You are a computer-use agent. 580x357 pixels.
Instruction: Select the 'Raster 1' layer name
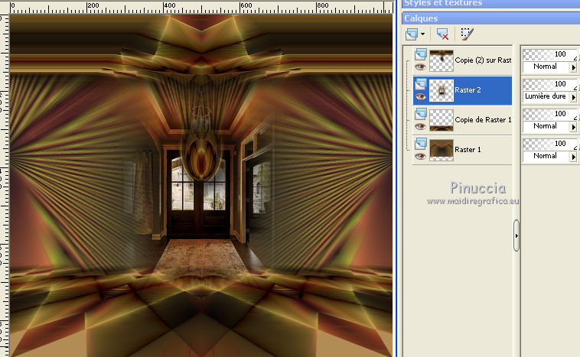(x=468, y=149)
